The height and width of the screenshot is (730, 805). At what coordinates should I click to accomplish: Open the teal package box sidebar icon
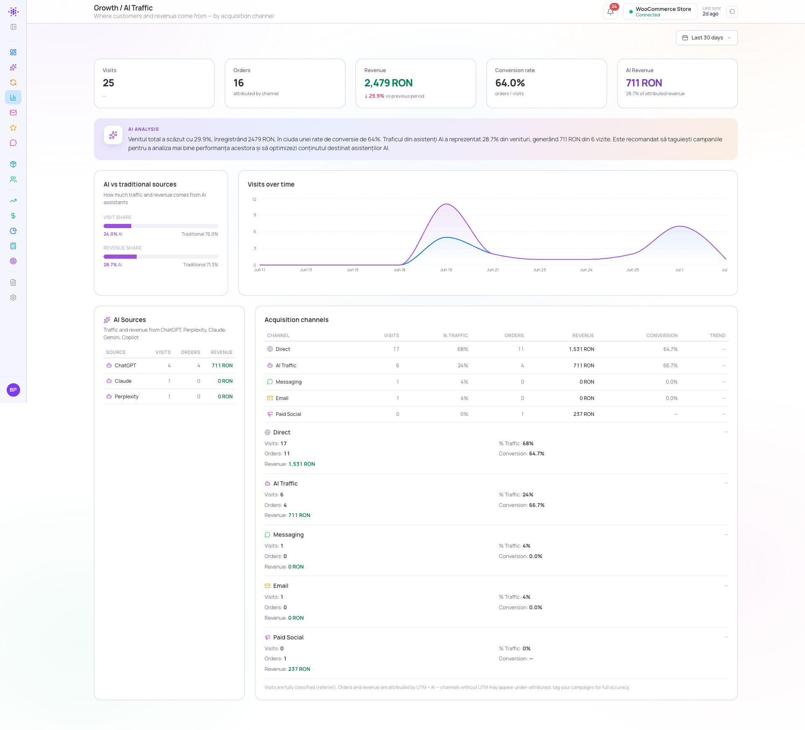(13, 164)
